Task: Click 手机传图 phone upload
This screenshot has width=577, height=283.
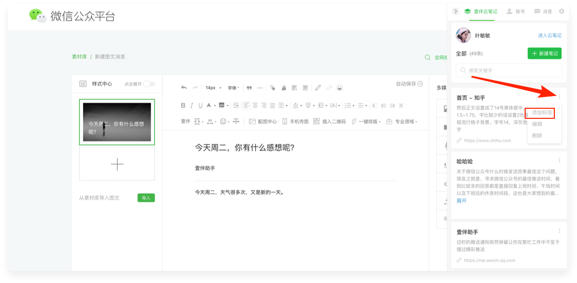Action: (295, 121)
